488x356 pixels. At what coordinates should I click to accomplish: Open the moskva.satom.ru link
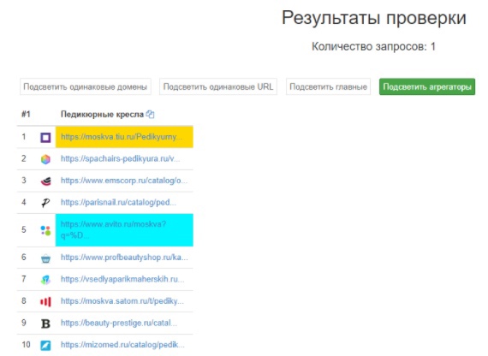pyautogui.click(x=122, y=301)
